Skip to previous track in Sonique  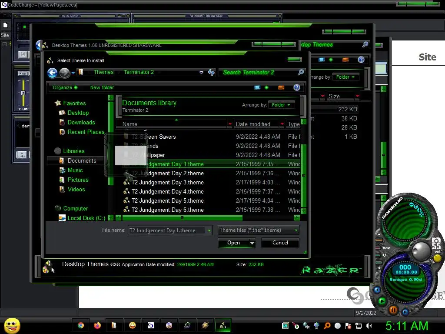click(377, 290)
